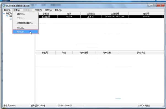Viewport: 166px width, 109px height.
Task: Click the 执行功能 column header
Action: point(141,53)
